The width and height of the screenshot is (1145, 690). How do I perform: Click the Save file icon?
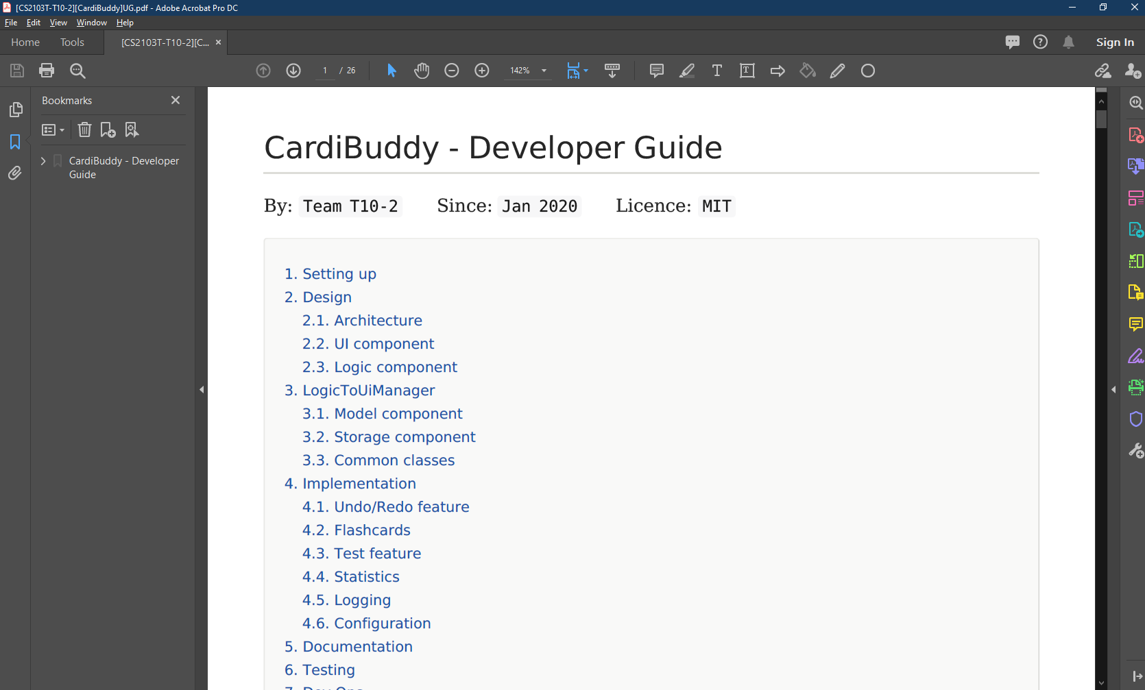click(x=17, y=71)
